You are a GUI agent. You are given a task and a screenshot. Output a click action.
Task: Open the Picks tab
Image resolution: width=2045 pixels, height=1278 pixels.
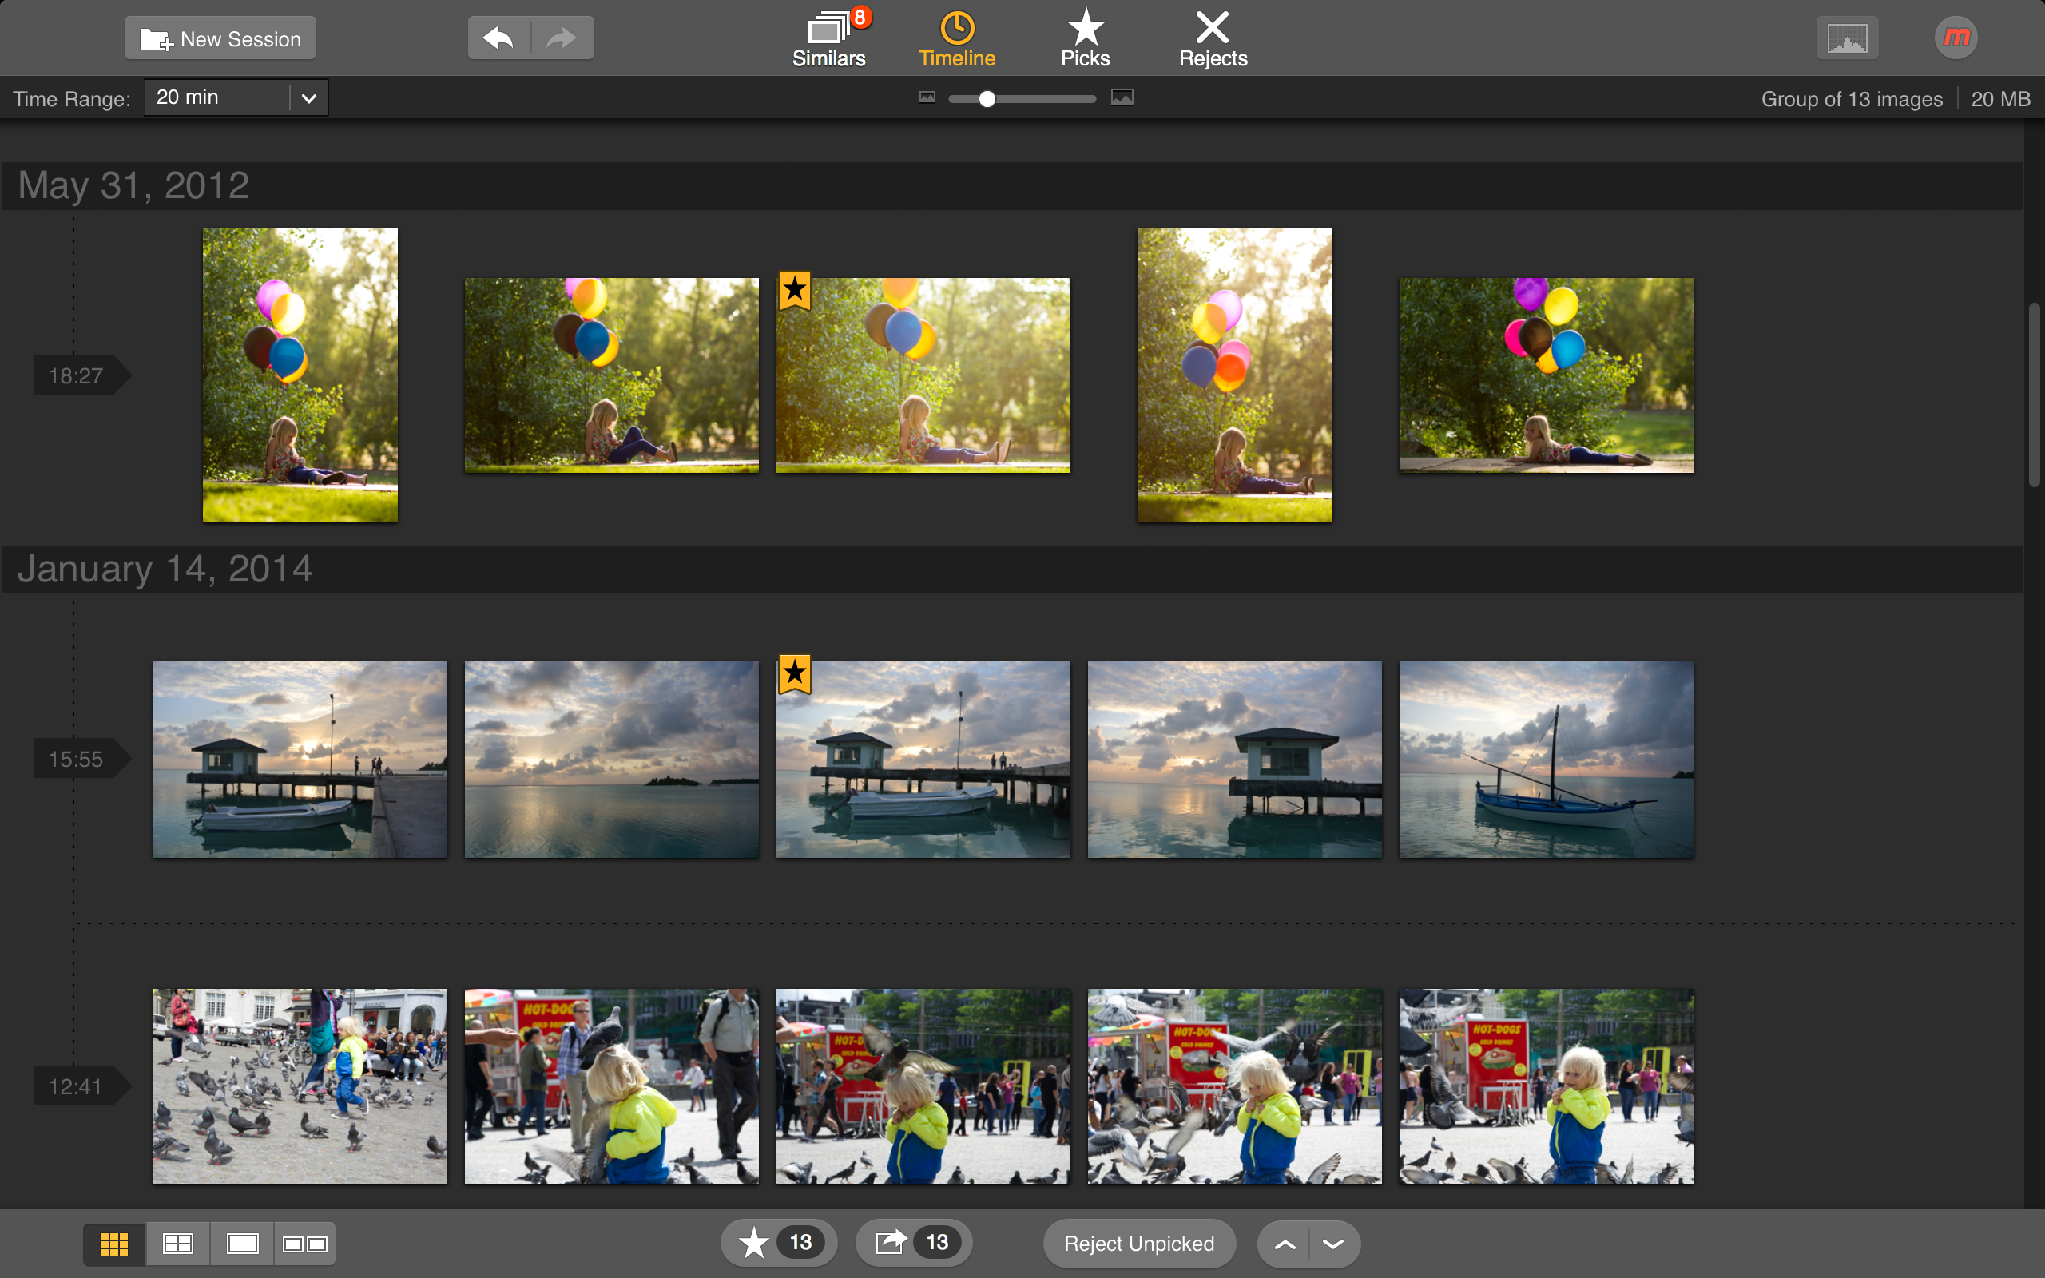pos(1085,39)
